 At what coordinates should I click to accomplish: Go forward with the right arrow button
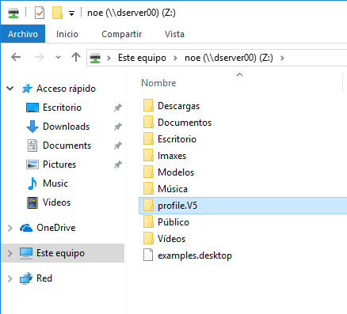click(40, 57)
